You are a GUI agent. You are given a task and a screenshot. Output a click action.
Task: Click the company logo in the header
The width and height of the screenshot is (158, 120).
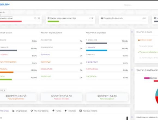point(5,5)
